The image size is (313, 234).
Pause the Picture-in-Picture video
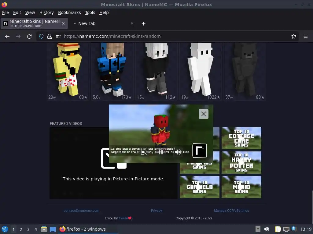click(x=161, y=152)
